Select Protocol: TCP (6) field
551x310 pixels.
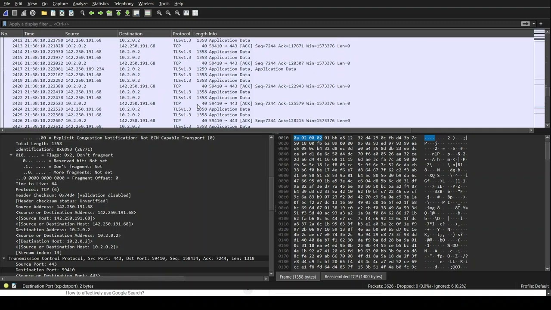[37, 189]
